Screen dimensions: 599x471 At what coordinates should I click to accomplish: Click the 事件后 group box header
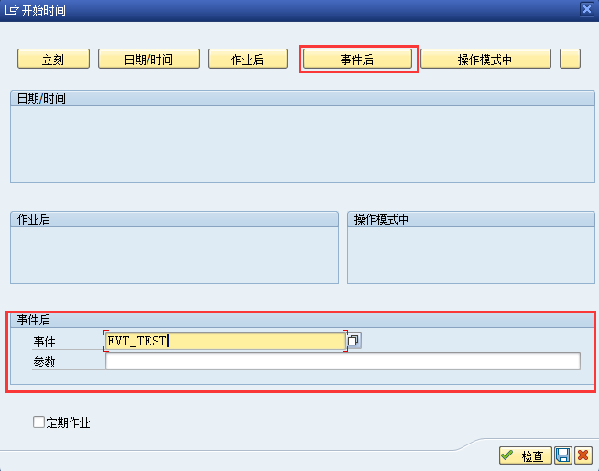pyautogui.click(x=302, y=320)
